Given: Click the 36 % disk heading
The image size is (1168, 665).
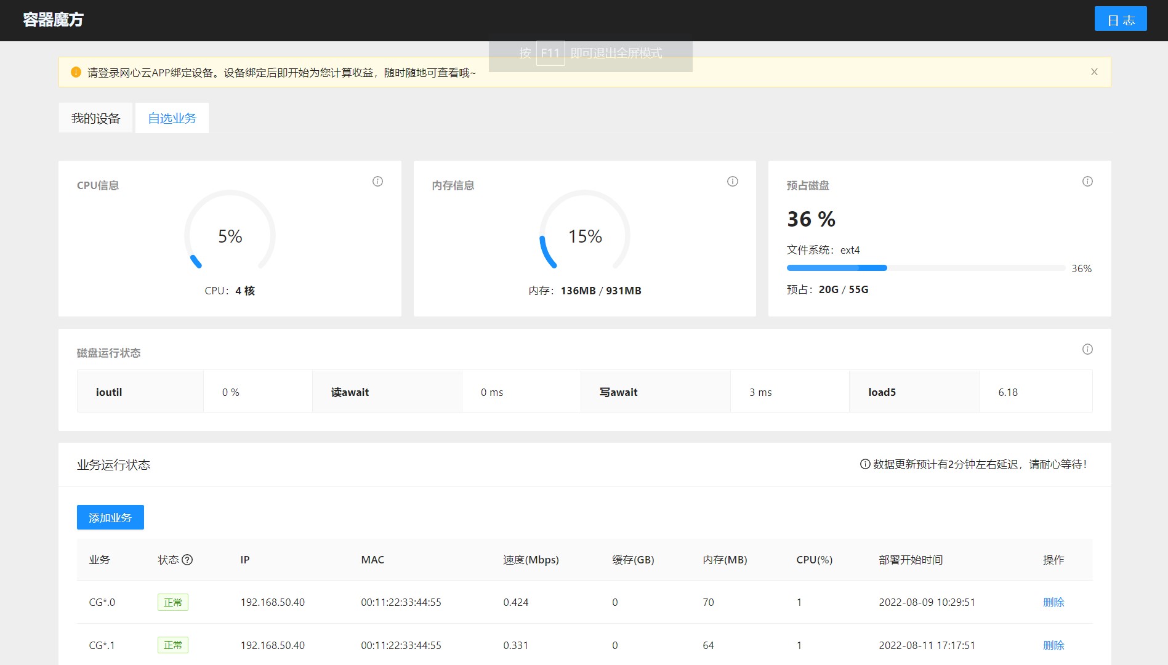Looking at the screenshot, I should coord(811,219).
